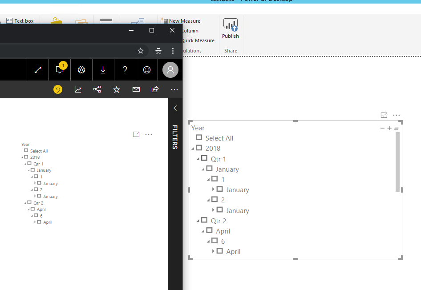Check Qtr 1 in Desktop slicer
This screenshot has height=290, width=421.
click(x=204, y=158)
